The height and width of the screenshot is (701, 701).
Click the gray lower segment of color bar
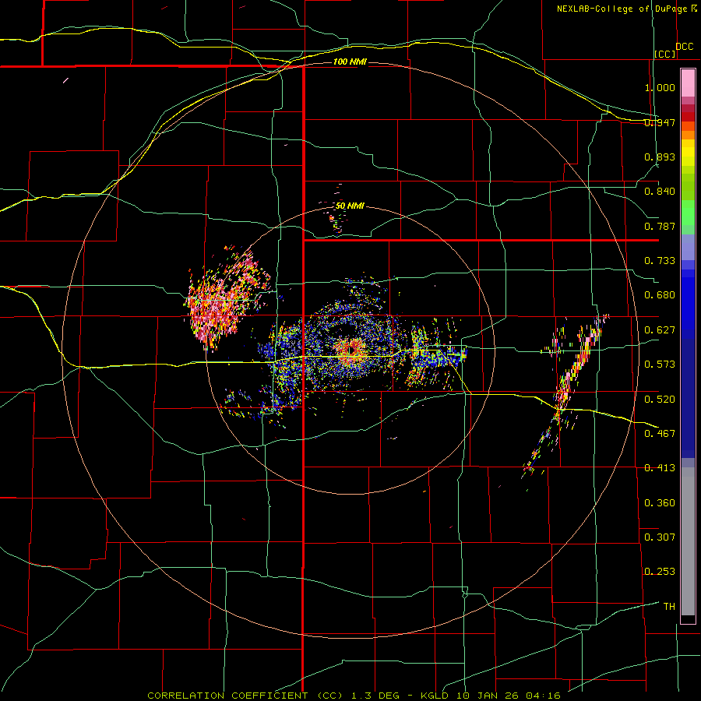point(688,541)
